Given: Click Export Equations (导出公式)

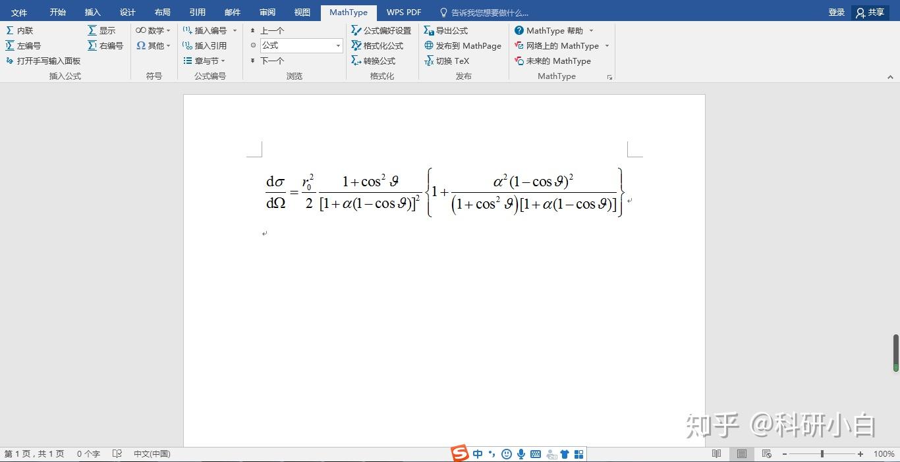Looking at the screenshot, I should 445,30.
